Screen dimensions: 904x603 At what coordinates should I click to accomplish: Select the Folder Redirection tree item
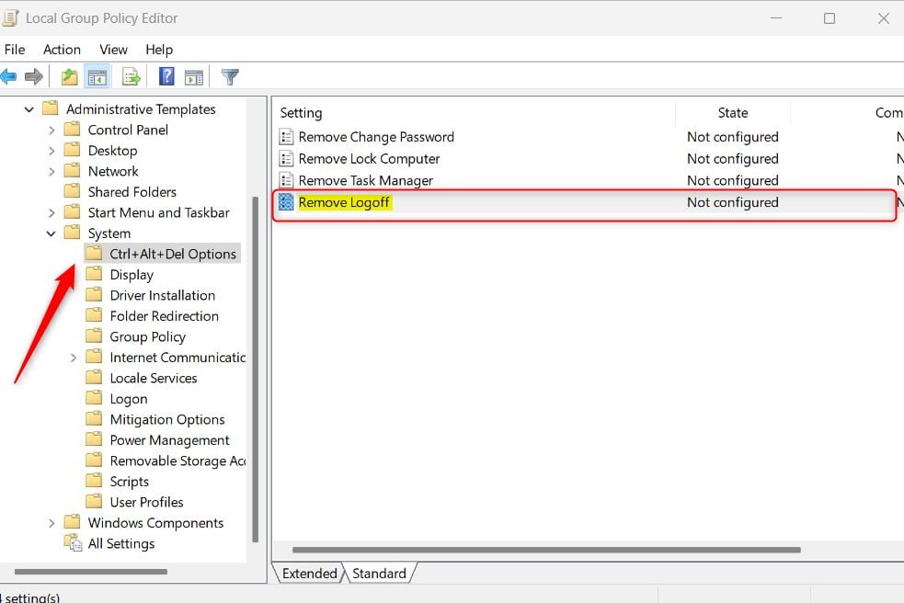(165, 316)
